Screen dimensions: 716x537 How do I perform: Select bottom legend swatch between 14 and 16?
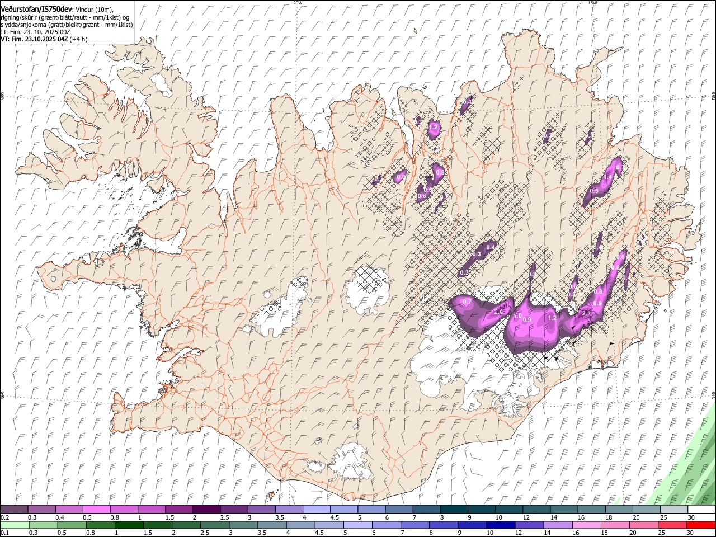pyautogui.click(x=558, y=525)
